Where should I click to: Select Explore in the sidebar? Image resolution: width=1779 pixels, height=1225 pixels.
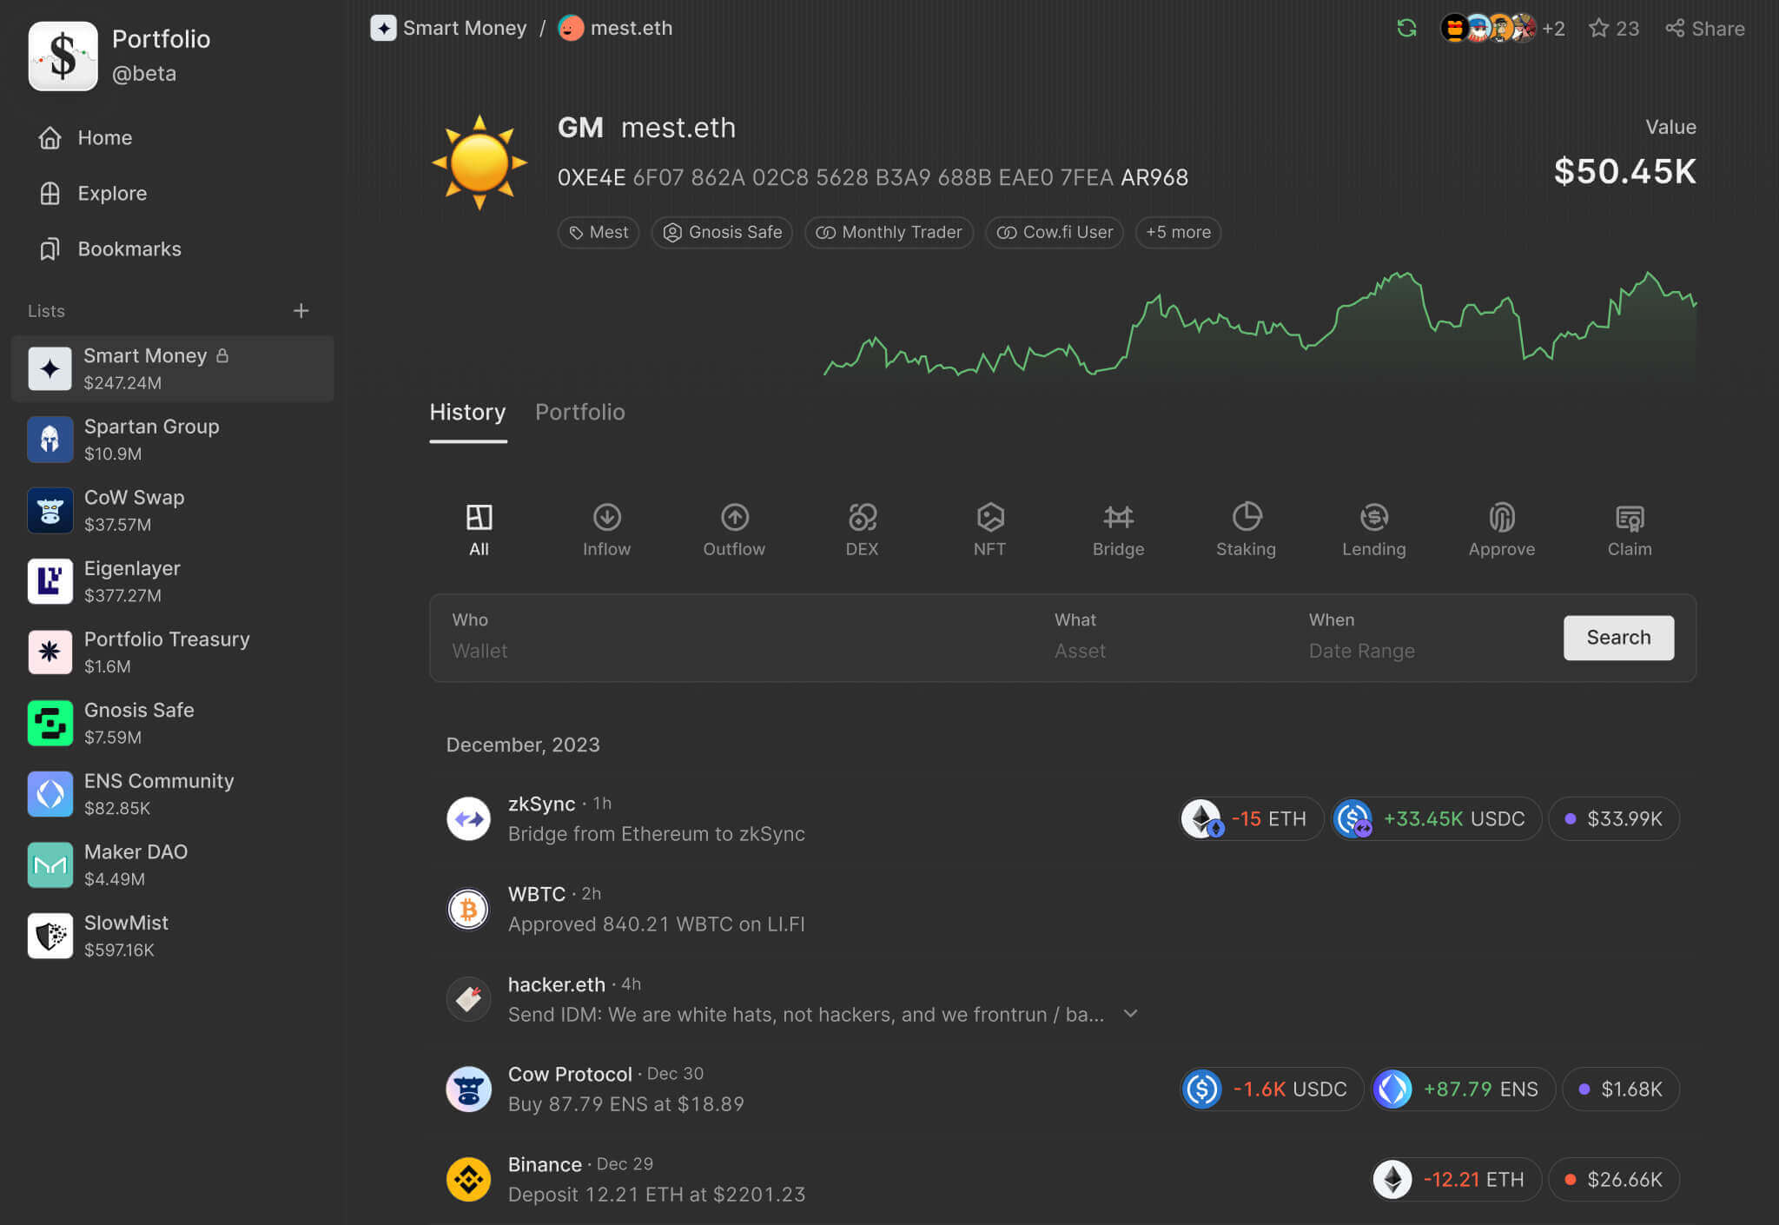(111, 193)
